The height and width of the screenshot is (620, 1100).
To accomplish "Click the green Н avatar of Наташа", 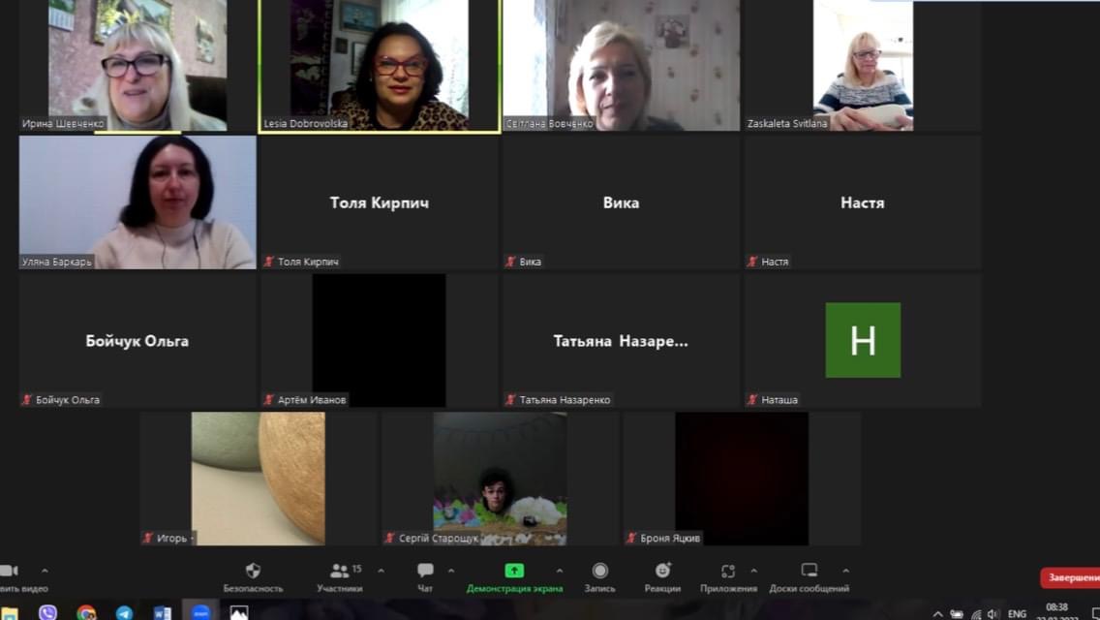I will (x=863, y=340).
